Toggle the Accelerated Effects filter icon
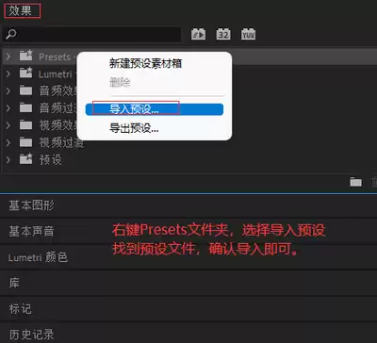Screen dimensions: 377x343 click(198, 34)
